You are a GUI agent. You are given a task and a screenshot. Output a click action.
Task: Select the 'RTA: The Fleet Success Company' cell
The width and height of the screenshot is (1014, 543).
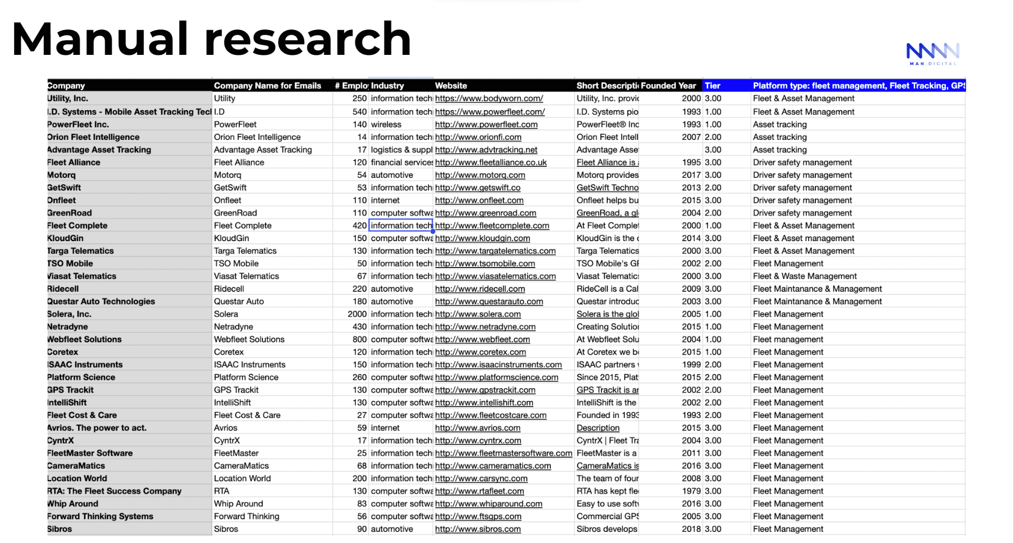pos(129,491)
